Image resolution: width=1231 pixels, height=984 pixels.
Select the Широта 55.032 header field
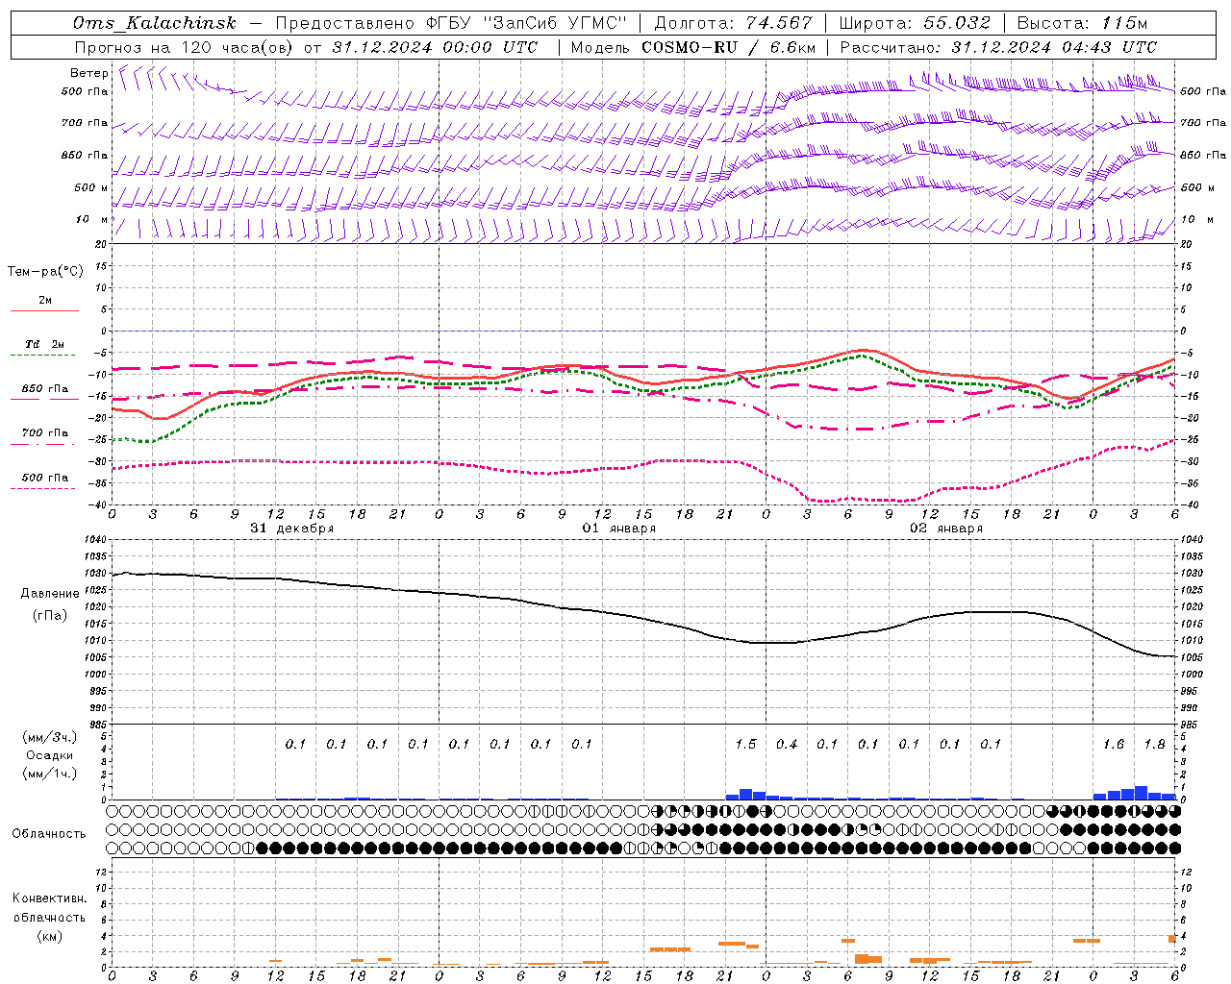914,23
